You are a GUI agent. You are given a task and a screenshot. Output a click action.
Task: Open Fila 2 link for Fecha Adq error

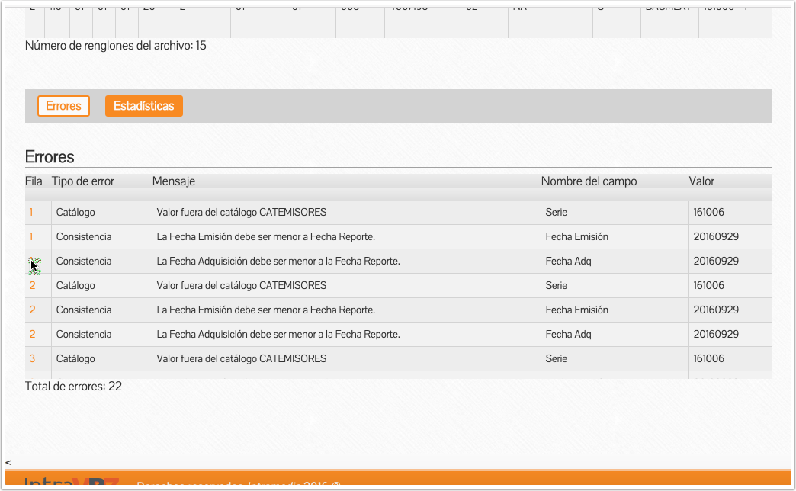32,335
